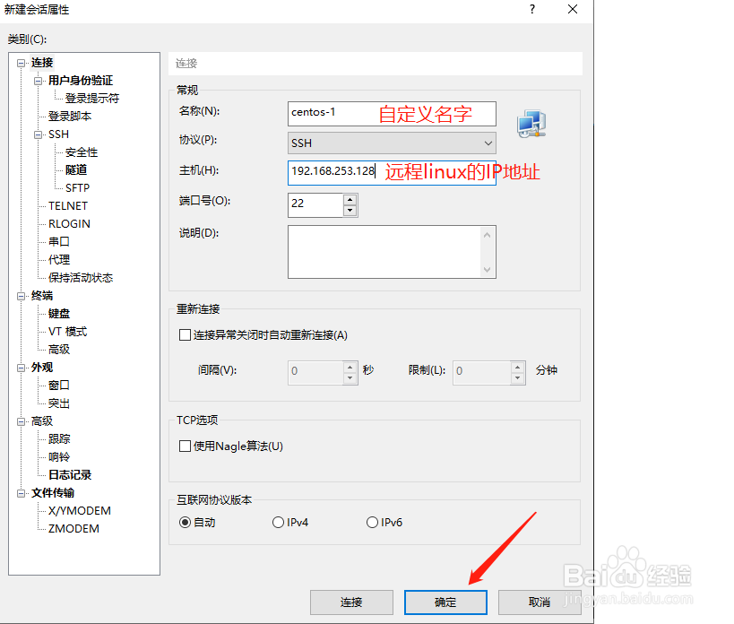Collapse the 用户身份验证 tree node
Image resolution: width=734 pixels, height=624 pixels.
coord(38,81)
